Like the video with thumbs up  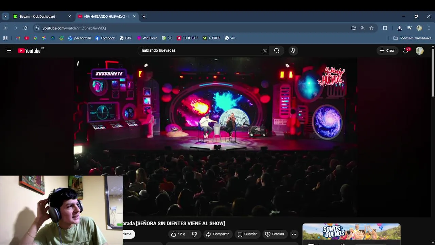178,234
